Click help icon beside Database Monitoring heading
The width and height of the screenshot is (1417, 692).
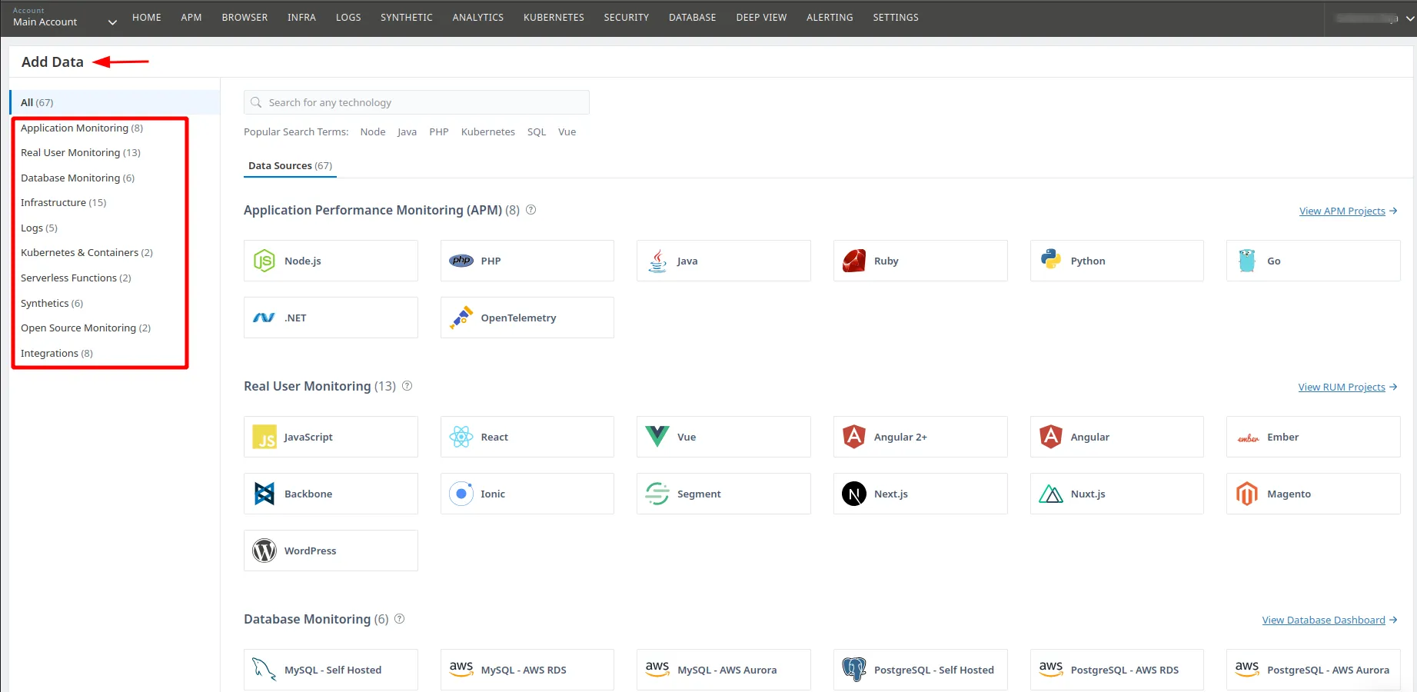coord(400,619)
